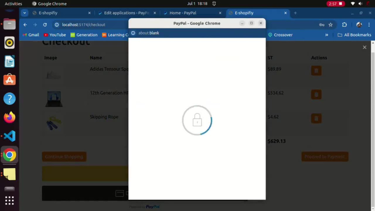Click the Proceed to Payment button
Image resolution: width=375 pixels, height=211 pixels.
point(325,157)
